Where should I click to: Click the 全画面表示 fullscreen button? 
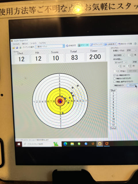tap(110, 44)
